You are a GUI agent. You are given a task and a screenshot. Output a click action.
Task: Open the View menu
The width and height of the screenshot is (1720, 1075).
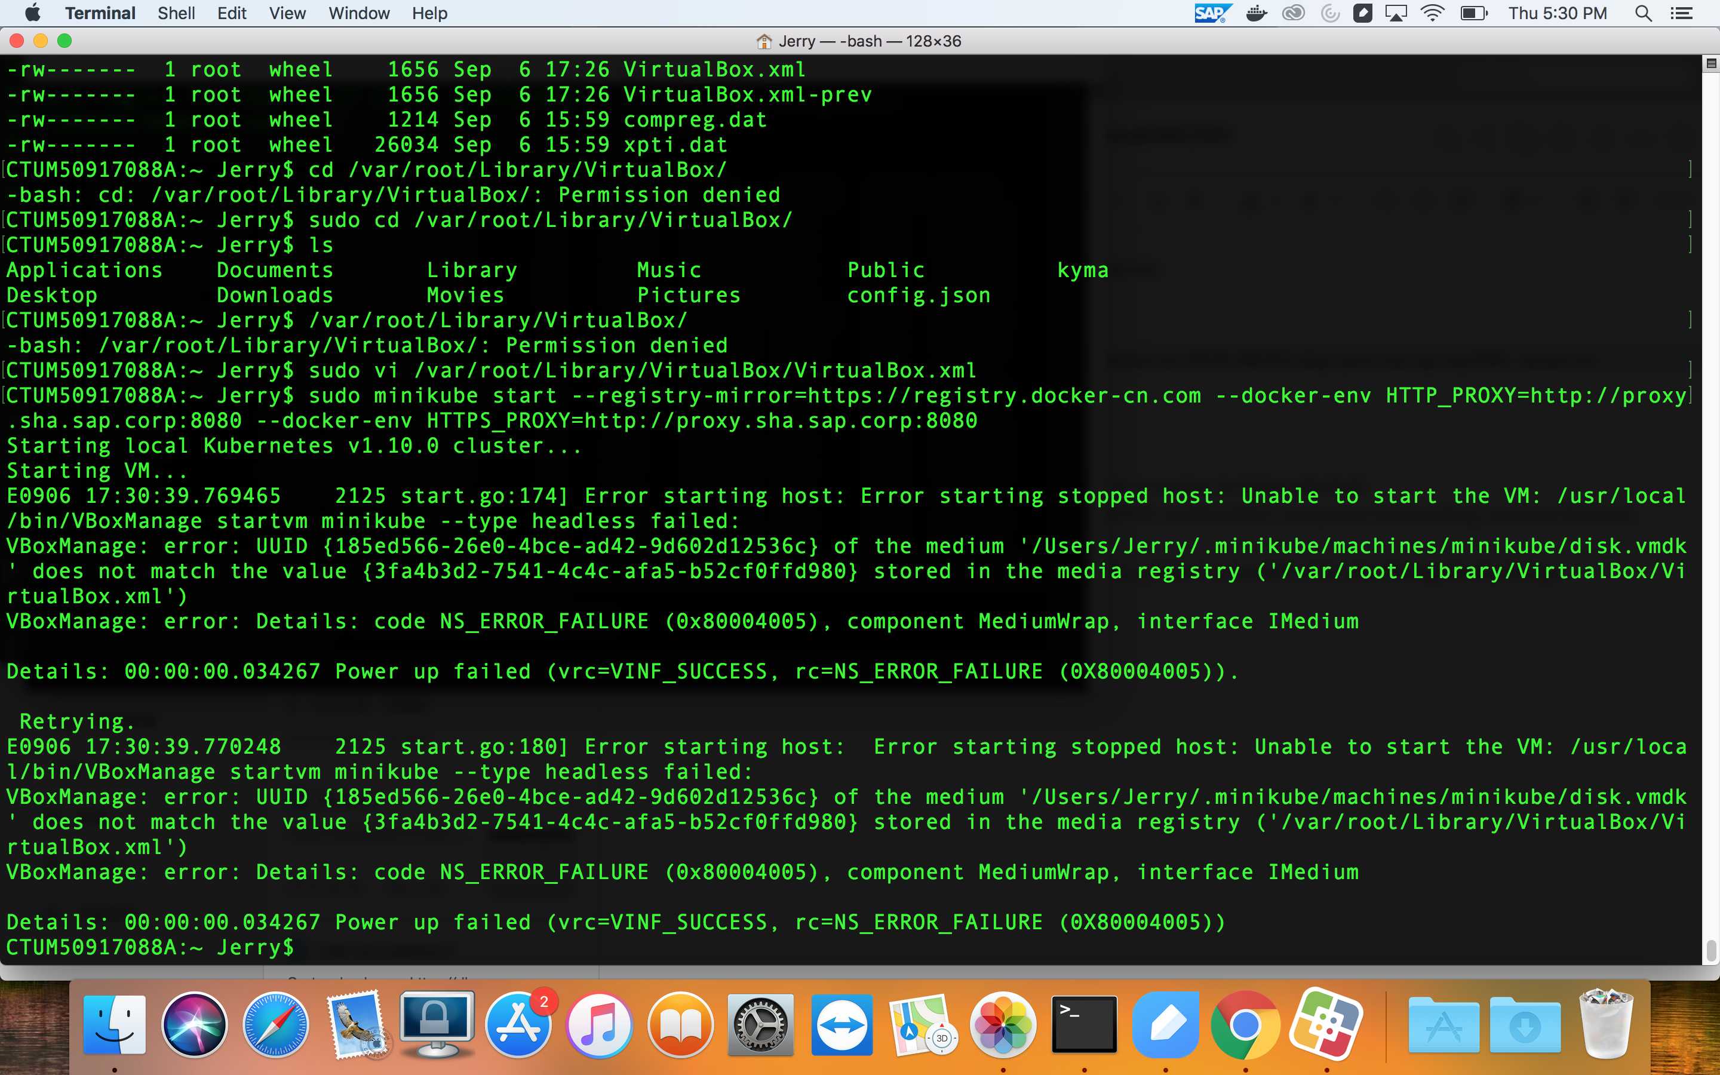(x=287, y=13)
